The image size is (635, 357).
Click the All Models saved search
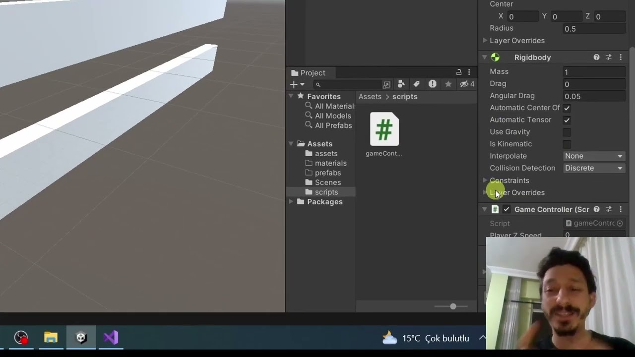point(333,116)
